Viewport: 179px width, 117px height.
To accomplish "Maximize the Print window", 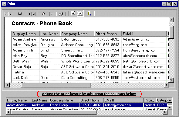I will [x=169, y=4].
